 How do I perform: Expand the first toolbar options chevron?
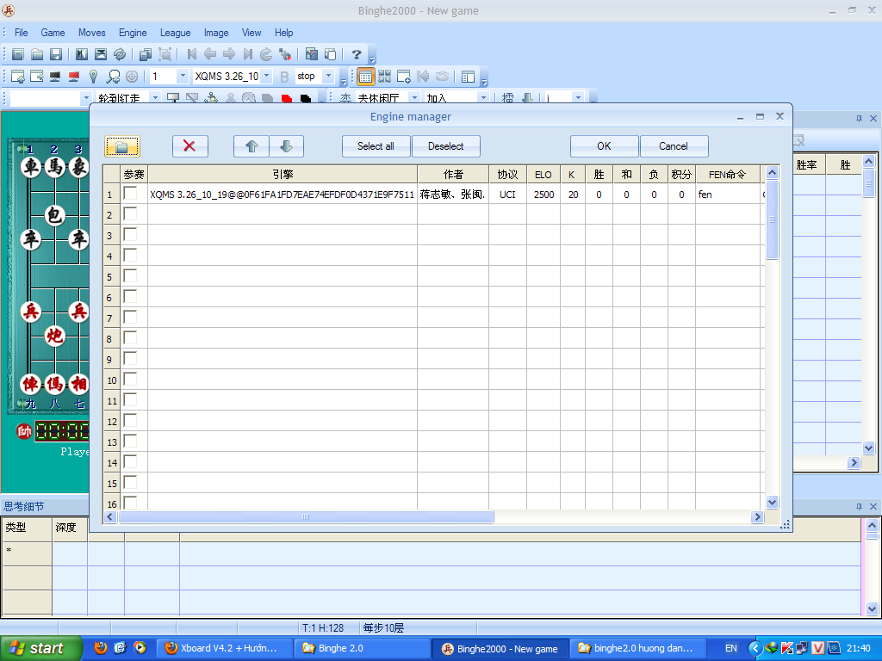pyautogui.click(x=371, y=59)
